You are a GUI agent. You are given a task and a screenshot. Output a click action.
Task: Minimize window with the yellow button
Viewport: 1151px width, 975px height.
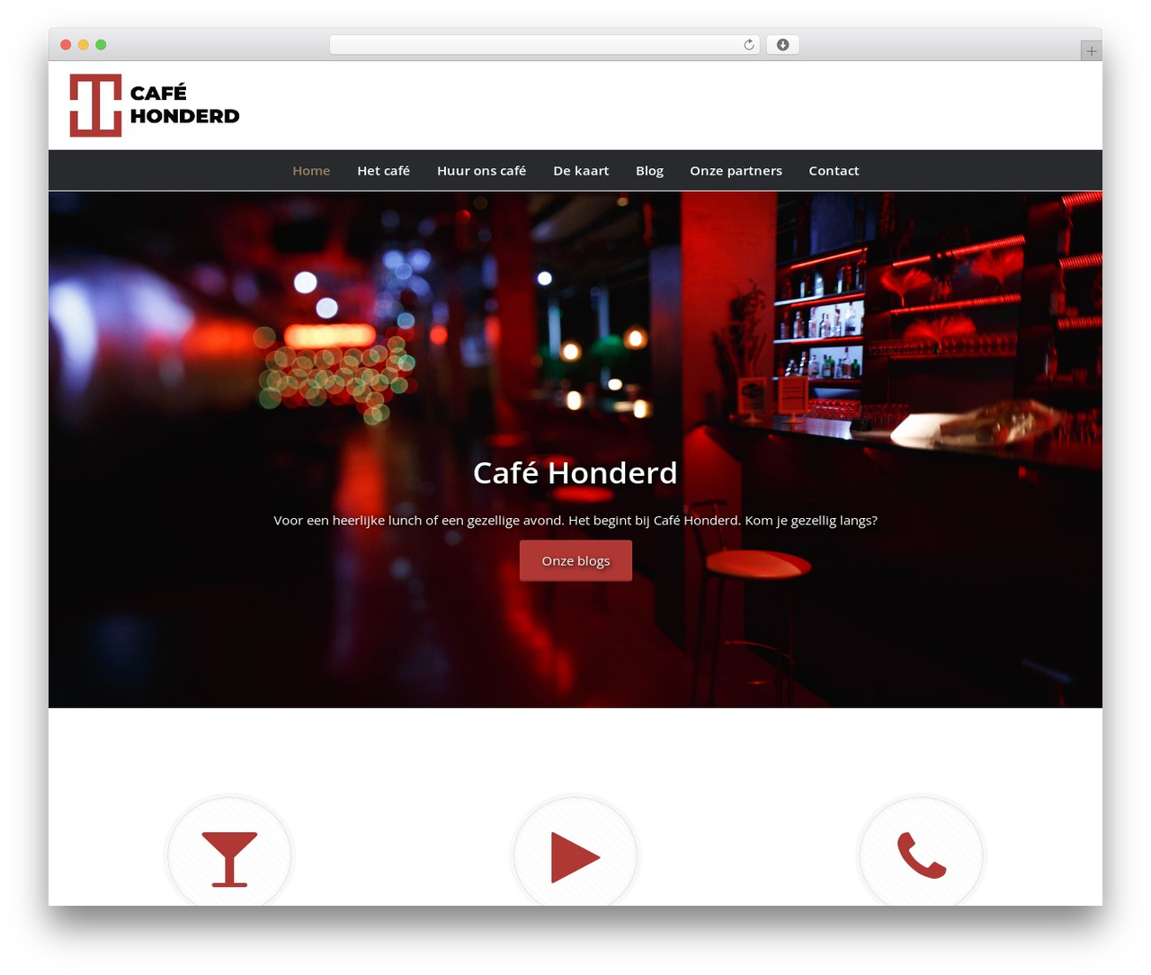click(84, 45)
